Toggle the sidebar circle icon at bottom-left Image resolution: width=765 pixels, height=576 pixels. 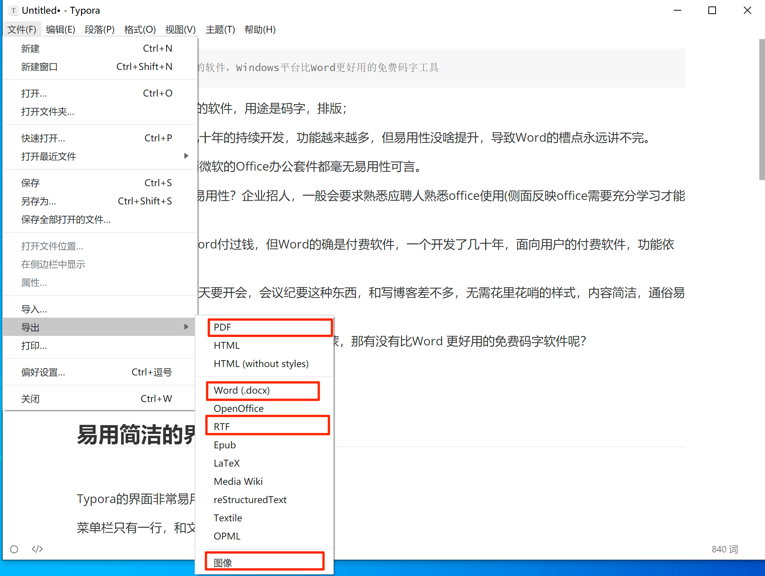pos(14,549)
